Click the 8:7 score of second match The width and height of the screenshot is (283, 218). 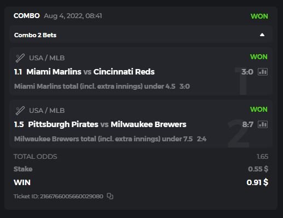click(248, 124)
